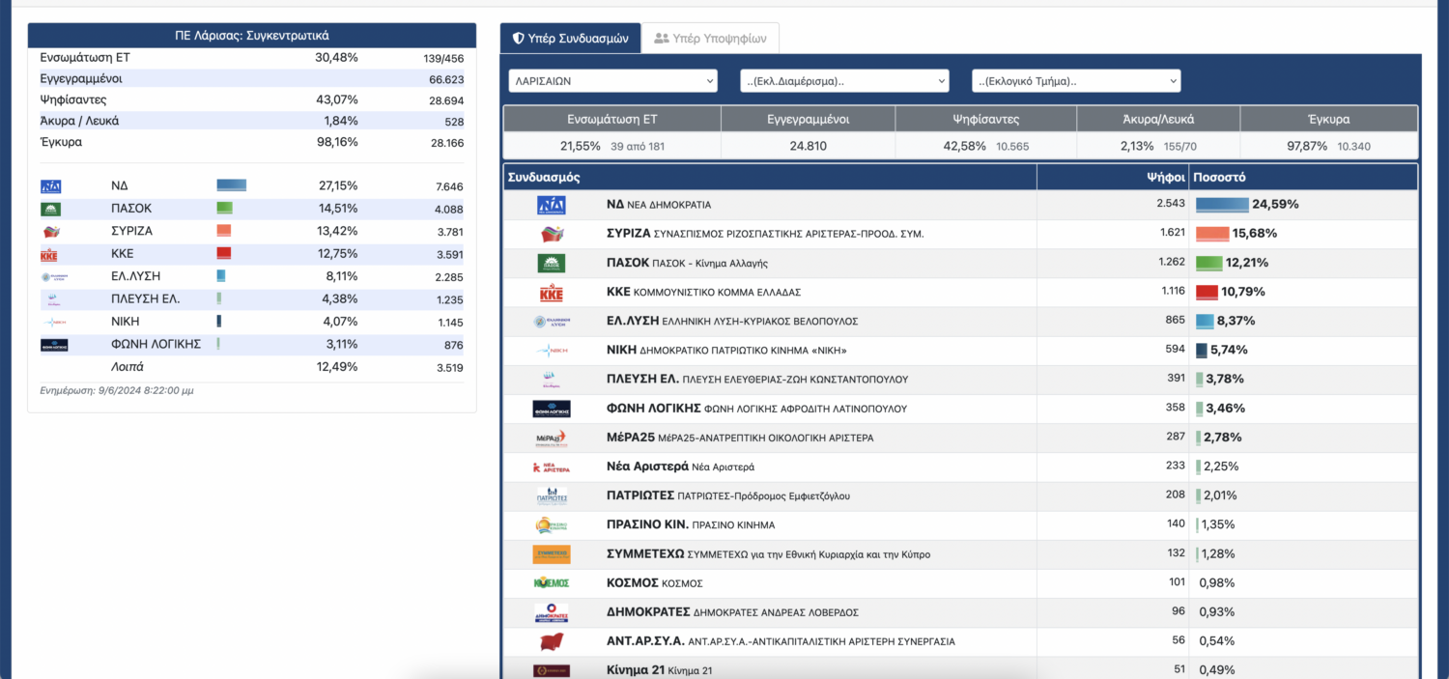Screen dimensions: 1449x679
Task: Click the Ψήφοι column header
Action: tap(1168, 178)
